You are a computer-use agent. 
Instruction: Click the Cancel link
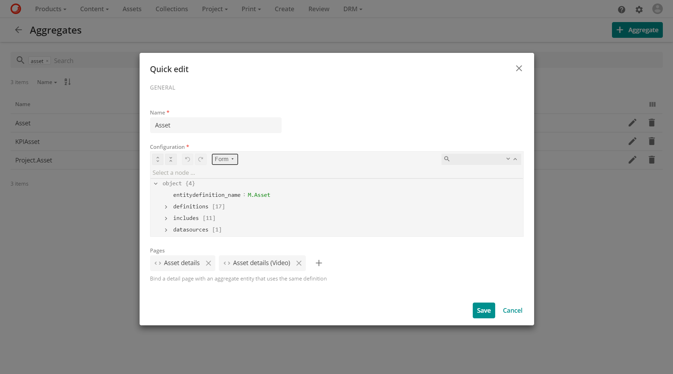[x=512, y=310]
